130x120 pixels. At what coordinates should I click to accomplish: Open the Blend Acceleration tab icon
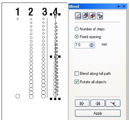pyautogui.click(x=85, y=16)
